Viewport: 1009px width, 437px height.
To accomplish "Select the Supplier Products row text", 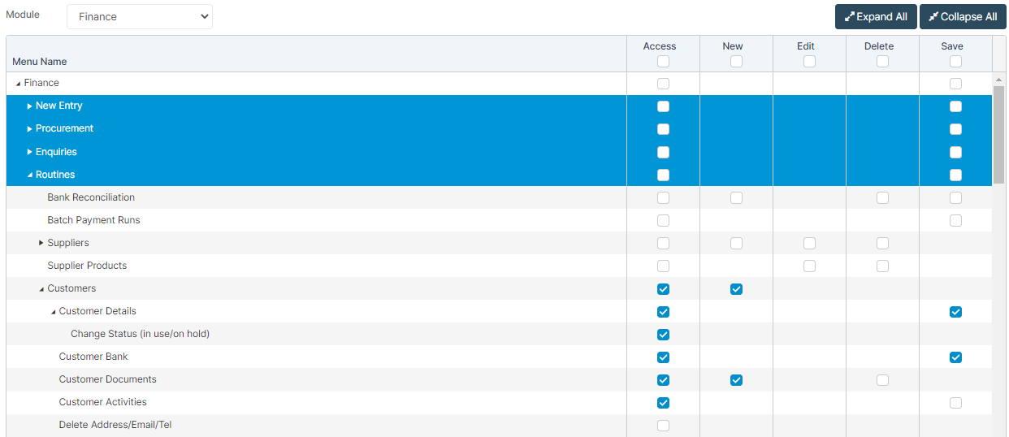I will (x=87, y=266).
